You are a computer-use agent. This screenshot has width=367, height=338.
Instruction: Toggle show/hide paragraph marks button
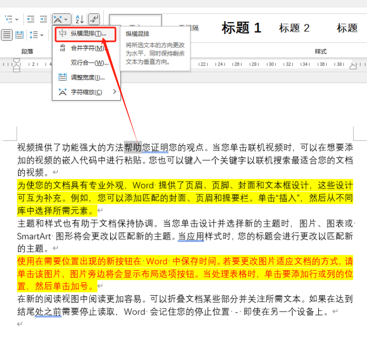[x=94, y=19]
